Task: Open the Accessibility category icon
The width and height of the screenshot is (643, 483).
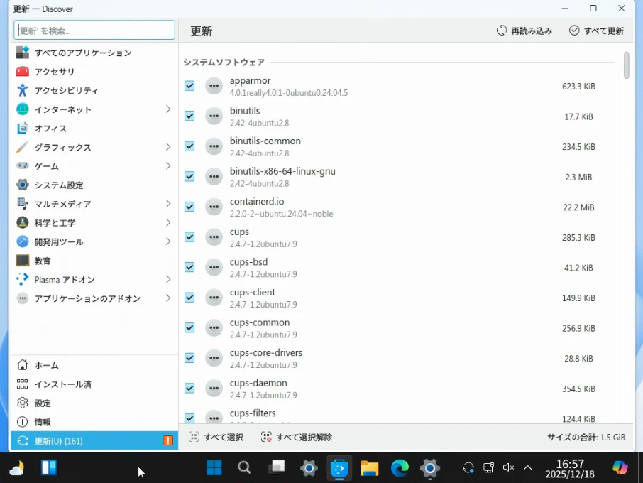Action: click(23, 90)
